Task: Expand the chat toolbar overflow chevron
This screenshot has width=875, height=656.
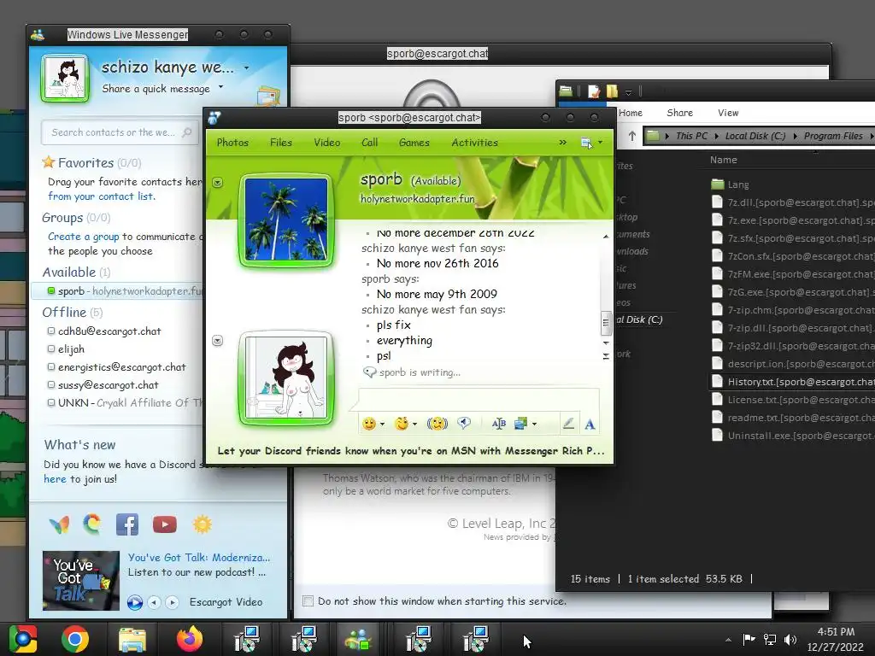Action: click(562, 143)
